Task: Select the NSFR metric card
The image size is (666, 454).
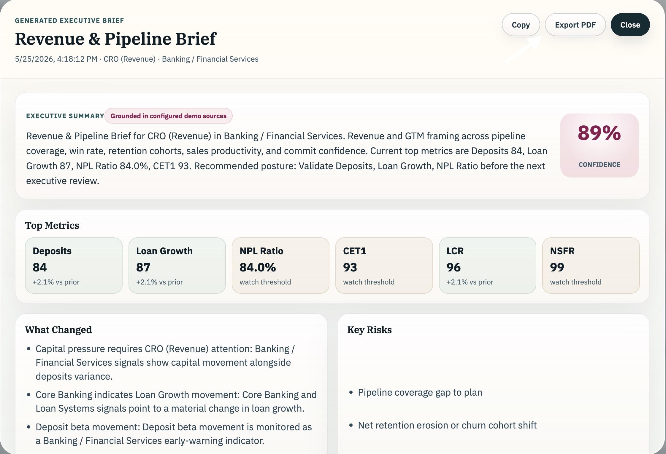Action: tap(591, 266)
